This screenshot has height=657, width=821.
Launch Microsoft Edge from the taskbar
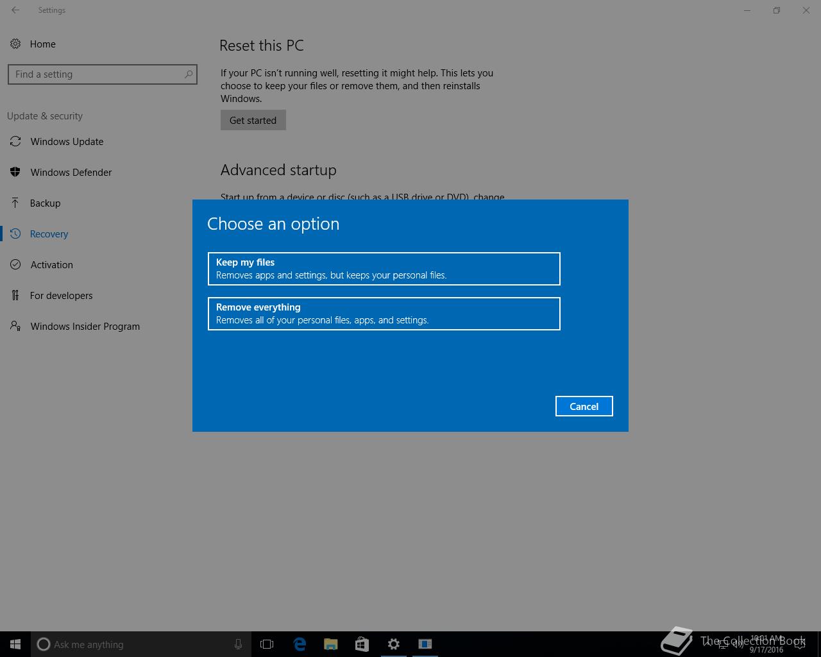click(x=299, y=644)
